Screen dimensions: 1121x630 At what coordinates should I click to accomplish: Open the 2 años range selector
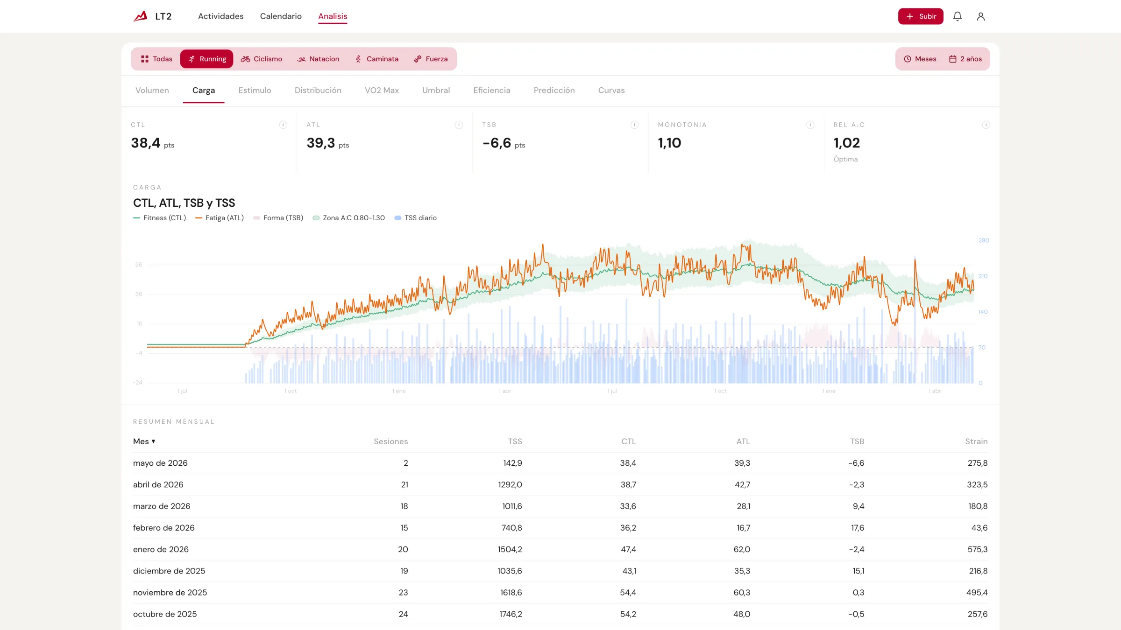[x=965, y=59]
